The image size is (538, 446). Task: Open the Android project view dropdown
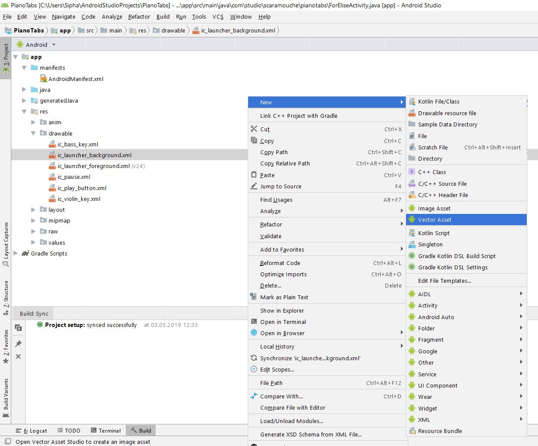coord(54,45)
